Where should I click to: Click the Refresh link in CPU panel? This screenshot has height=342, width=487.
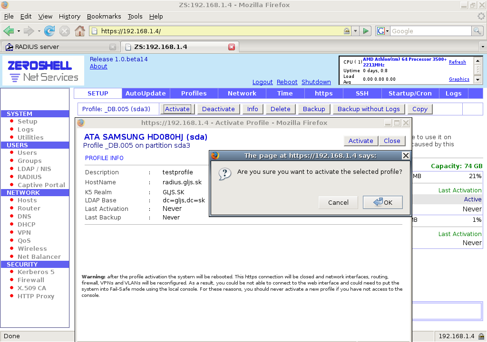click(x=457, y=62)
